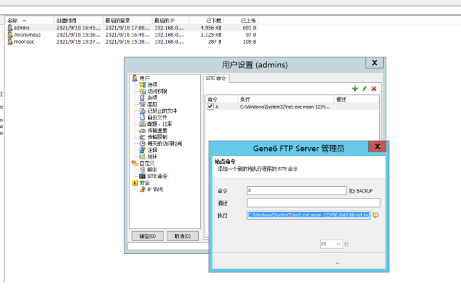Click the moonsec user icon in list
Screen dimensions: 461x291
(10, 42)
